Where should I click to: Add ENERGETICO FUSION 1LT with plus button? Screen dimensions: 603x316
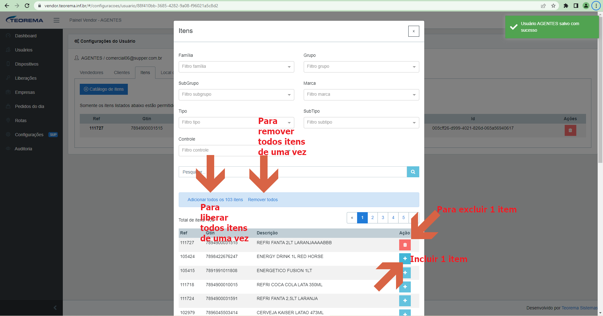coord(405,273)
